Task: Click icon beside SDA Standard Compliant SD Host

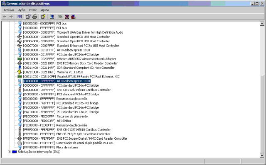Action: click(20, 68)
